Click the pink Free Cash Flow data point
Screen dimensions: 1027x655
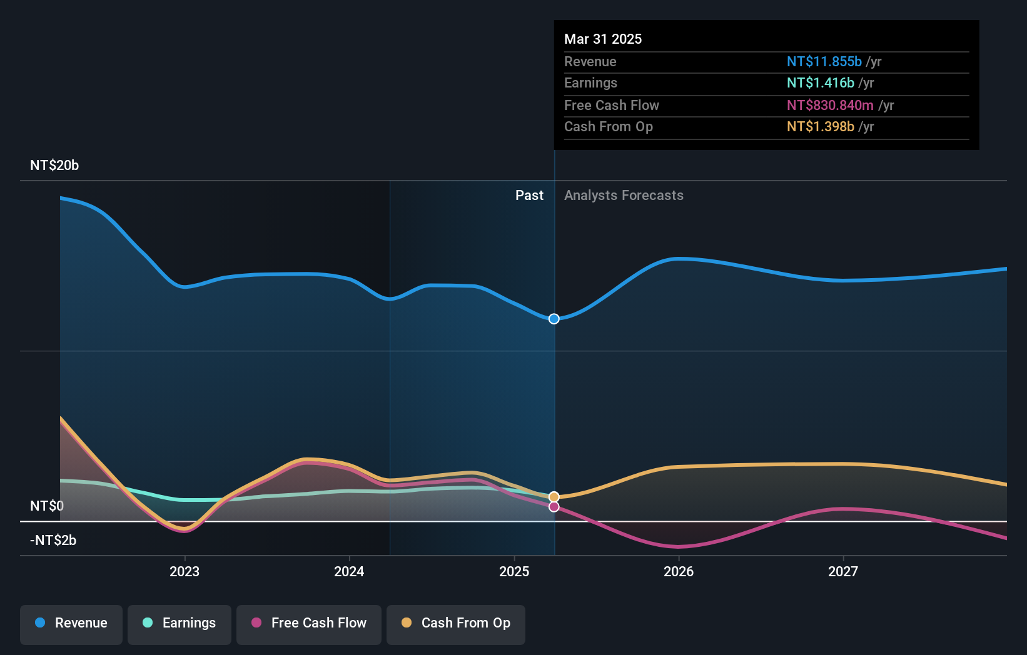[554, 507]
